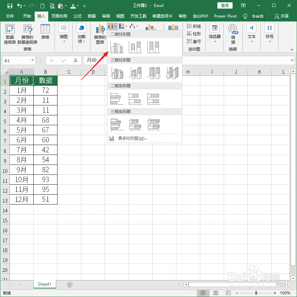Click the New blank document icon
Screen dimensions: 297x297
pyautogui.click(x=42, y=6)
